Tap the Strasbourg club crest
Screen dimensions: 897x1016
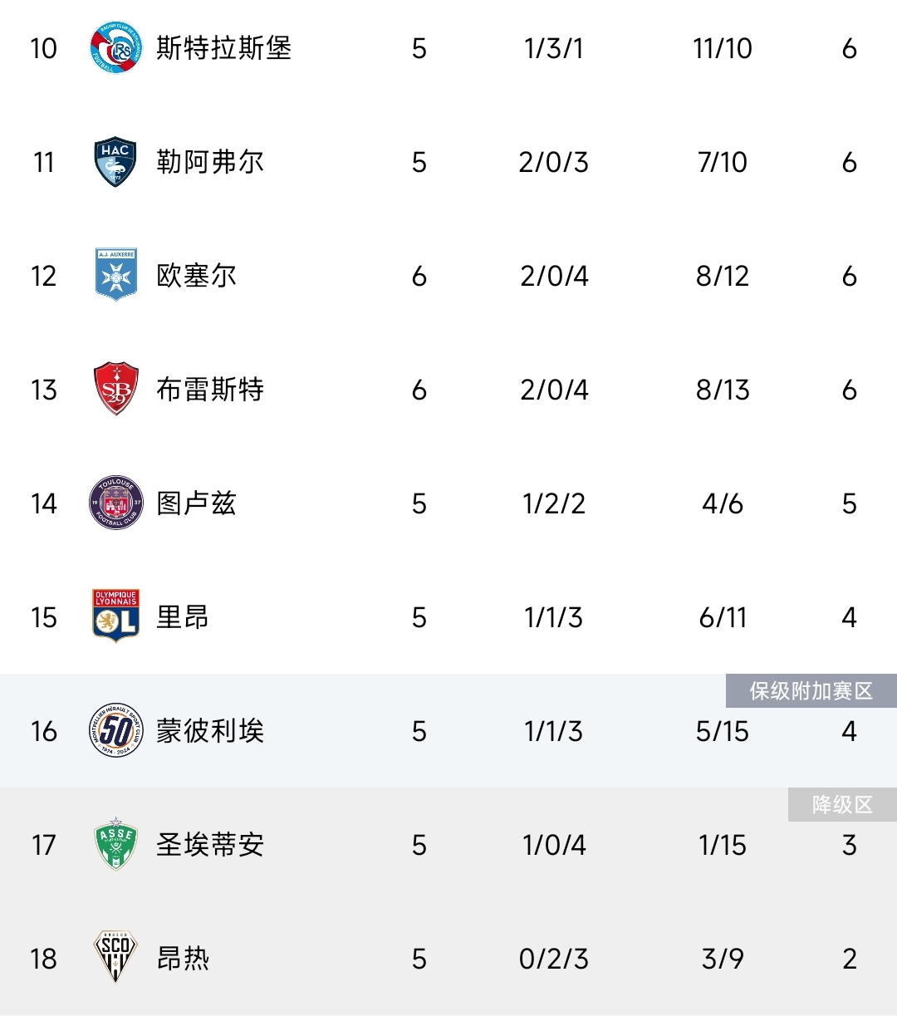point(115,48)
